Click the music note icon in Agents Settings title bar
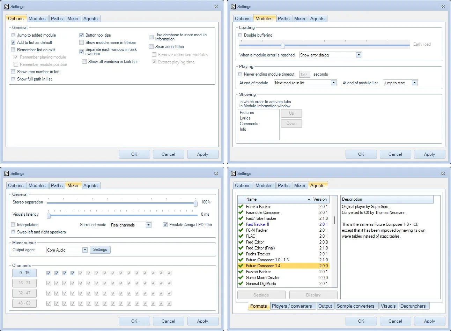 (233, 174)
